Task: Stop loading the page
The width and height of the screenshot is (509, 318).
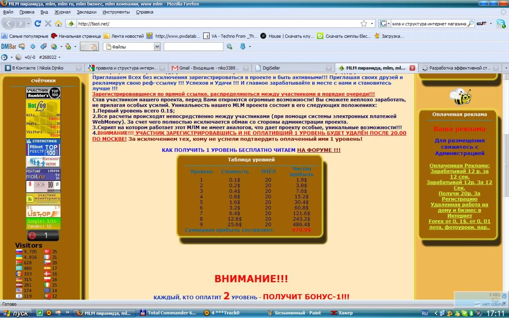Action: click(x=48, y=23)
